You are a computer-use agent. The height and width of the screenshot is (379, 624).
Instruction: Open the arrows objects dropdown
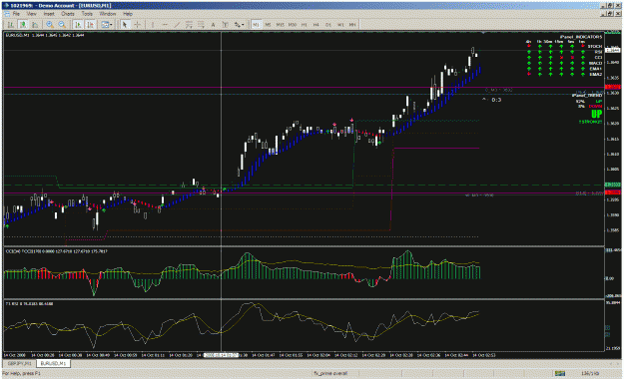pos(239,25)
